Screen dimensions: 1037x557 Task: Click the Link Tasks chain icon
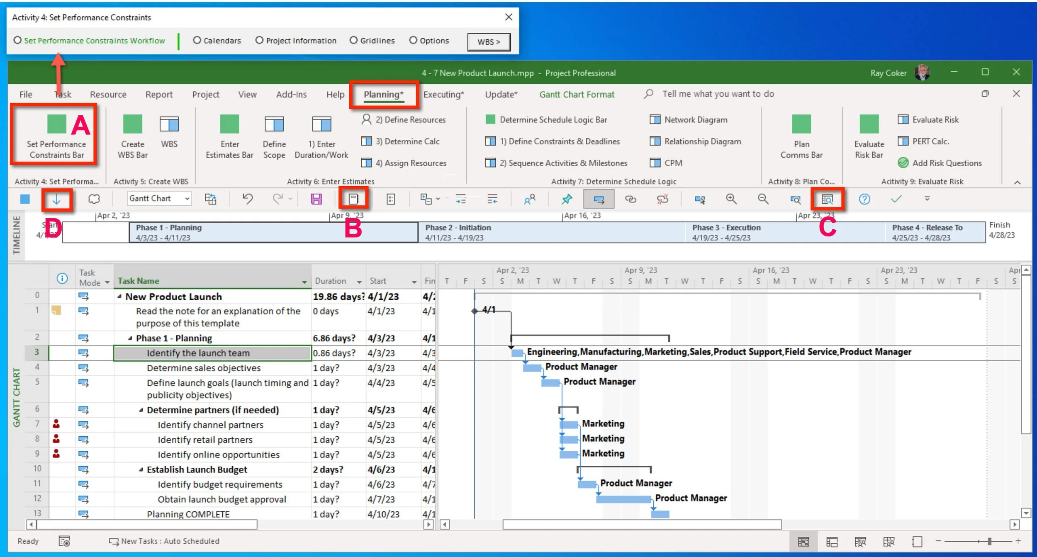click(630, 199)
